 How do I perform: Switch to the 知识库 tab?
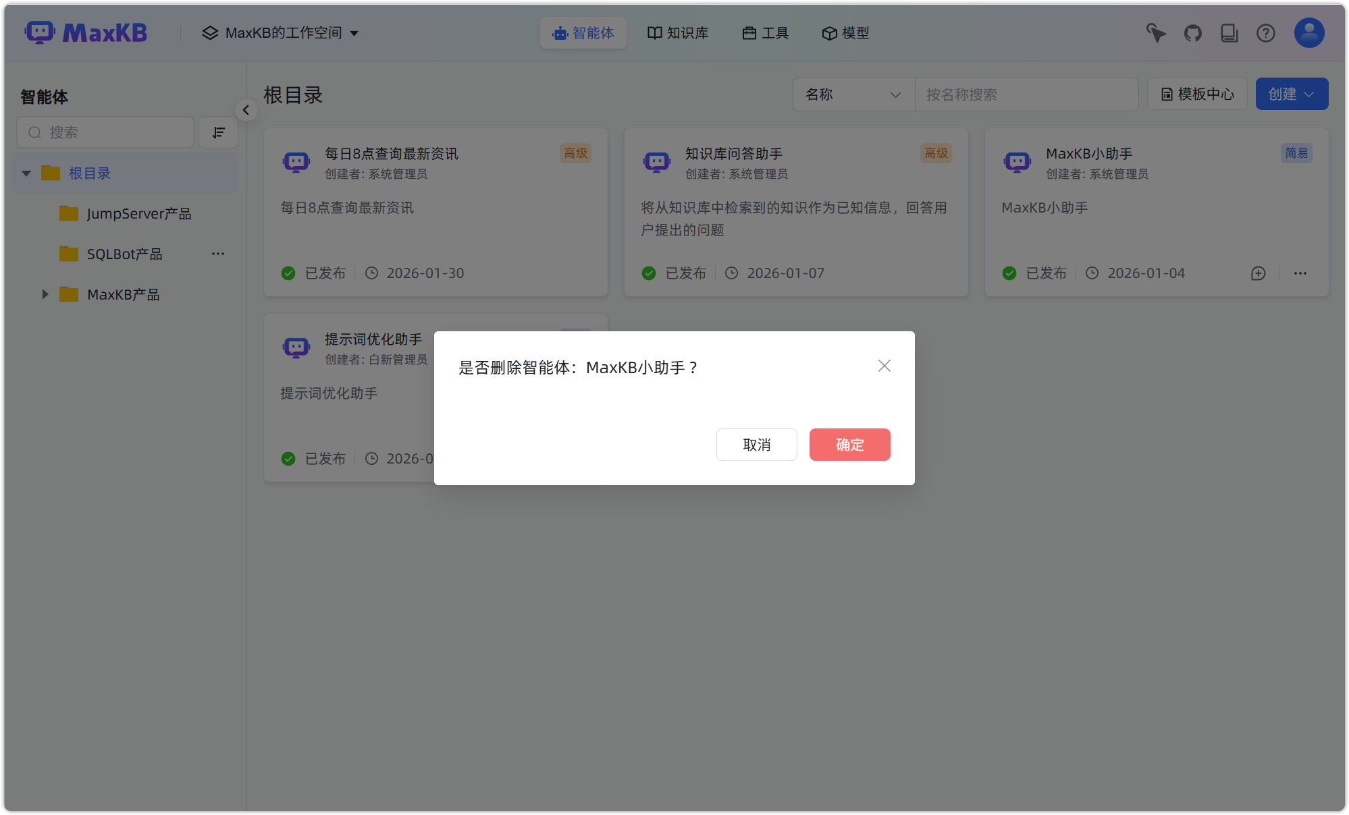click(x=678, y=32)
